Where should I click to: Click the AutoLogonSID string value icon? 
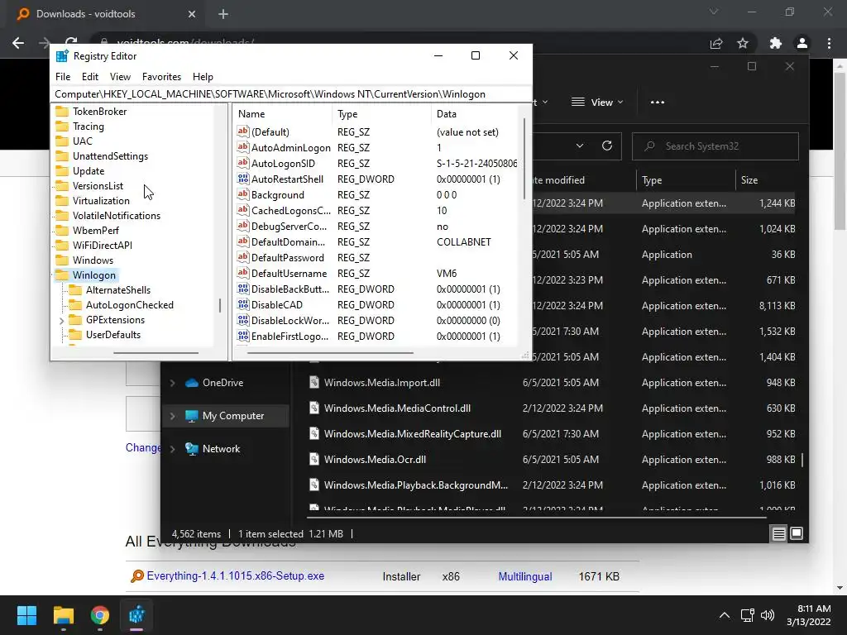[243, 163]
